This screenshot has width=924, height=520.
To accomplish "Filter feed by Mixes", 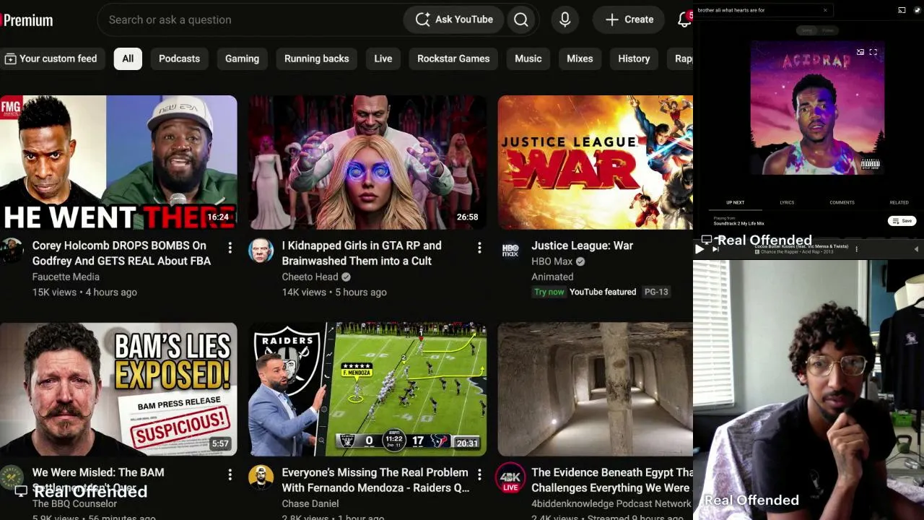I will point(580,58).
